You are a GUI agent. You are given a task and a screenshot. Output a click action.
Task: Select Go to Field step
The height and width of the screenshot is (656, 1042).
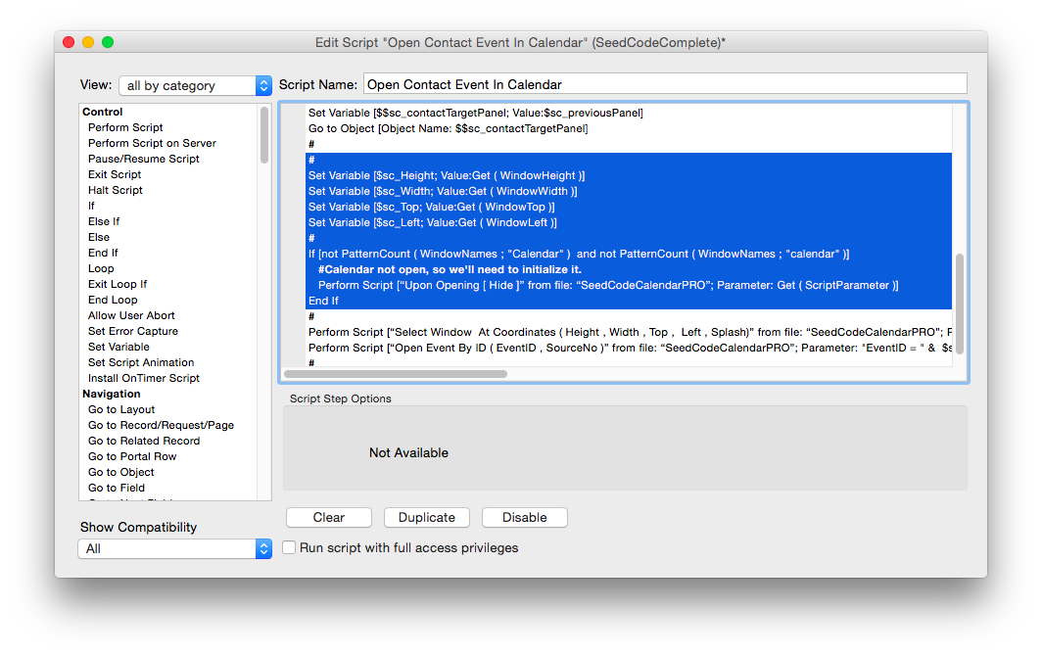117,488
